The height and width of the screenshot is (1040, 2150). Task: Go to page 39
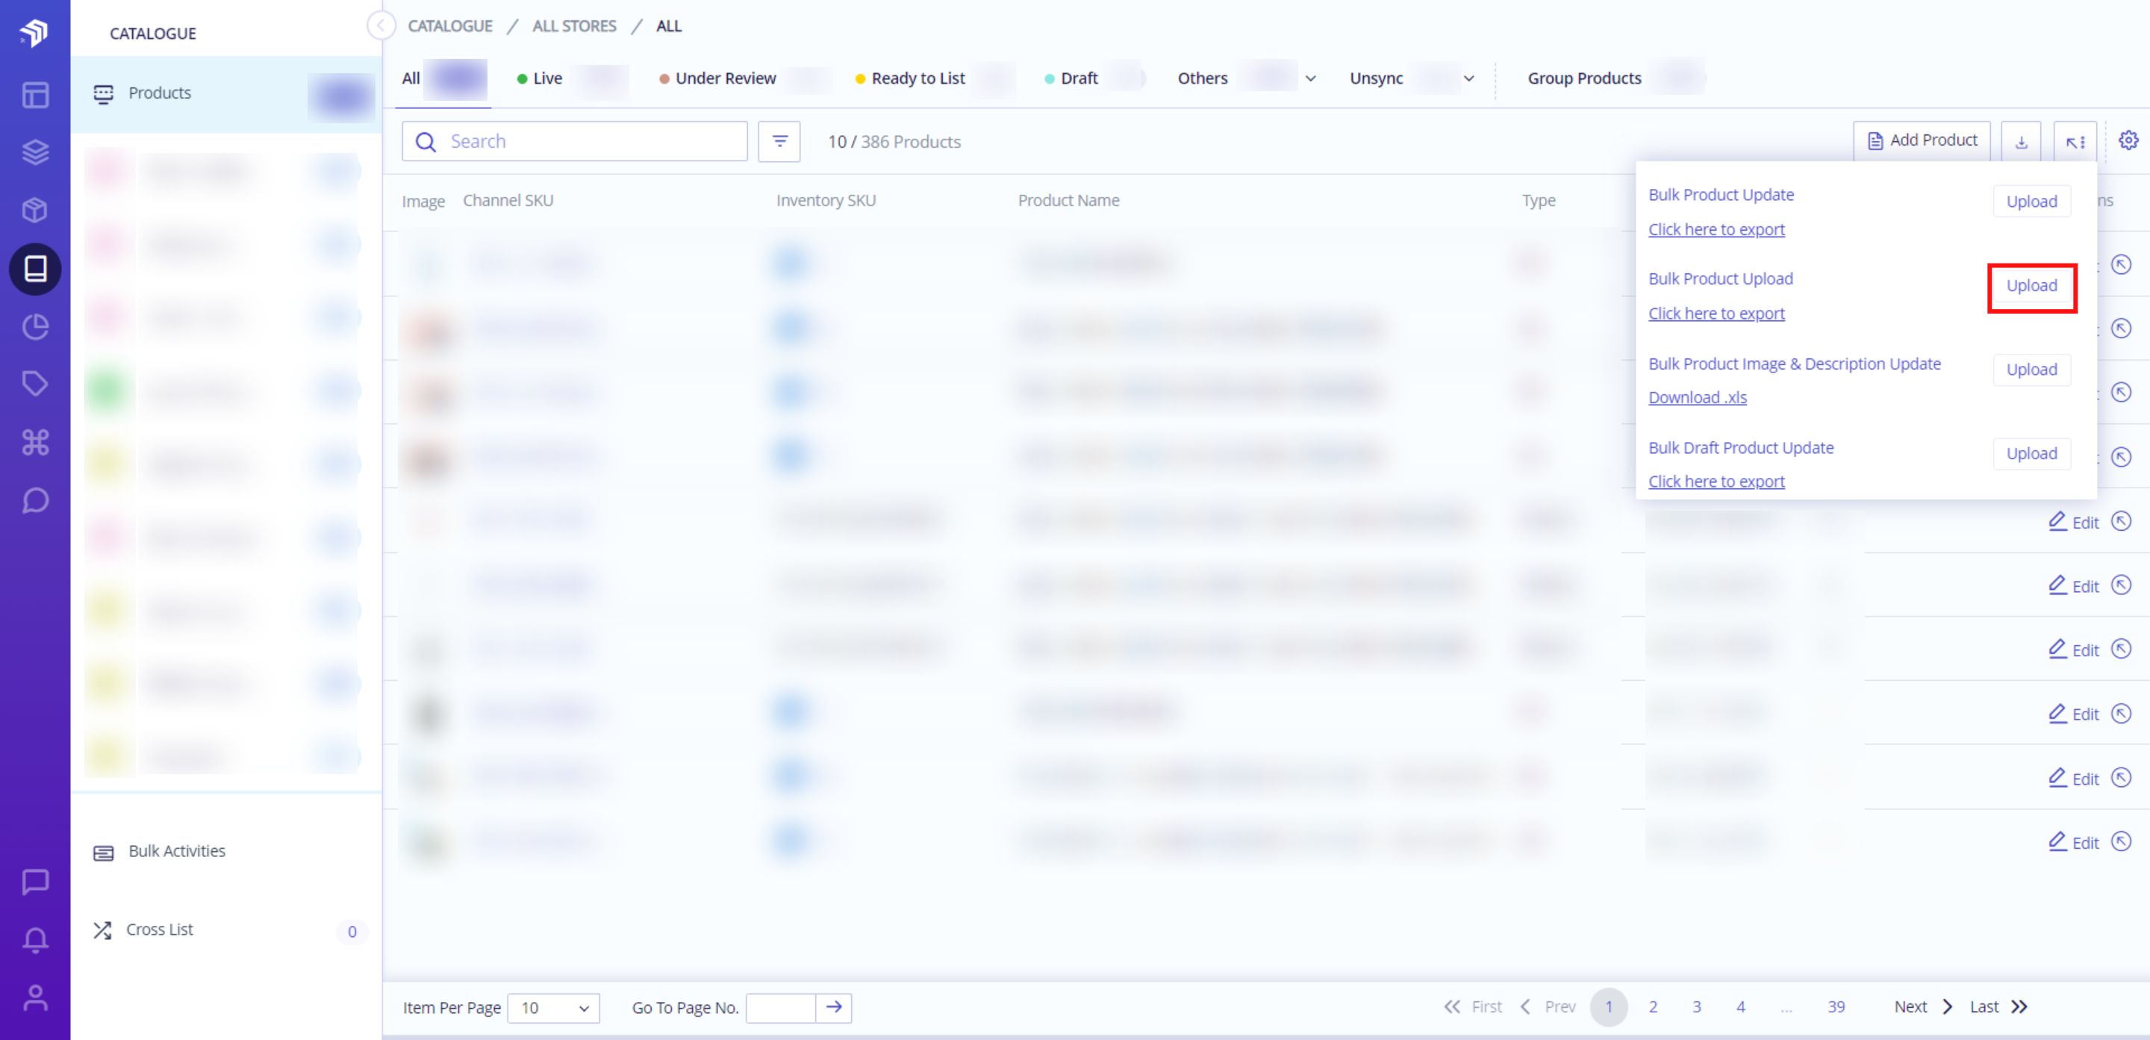click(x=1836, y=1006)
